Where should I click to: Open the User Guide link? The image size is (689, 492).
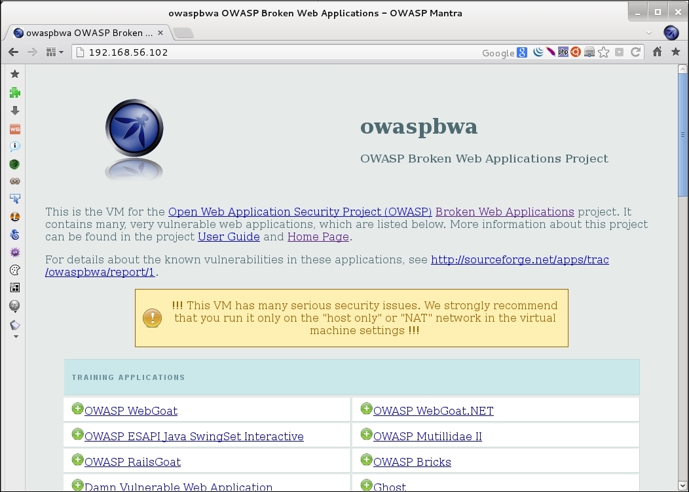tap(229, 237)
